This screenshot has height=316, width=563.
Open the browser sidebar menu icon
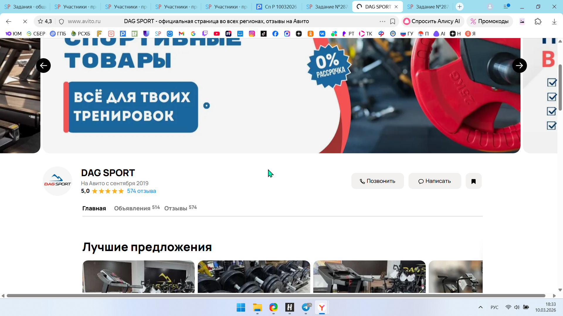506,6
